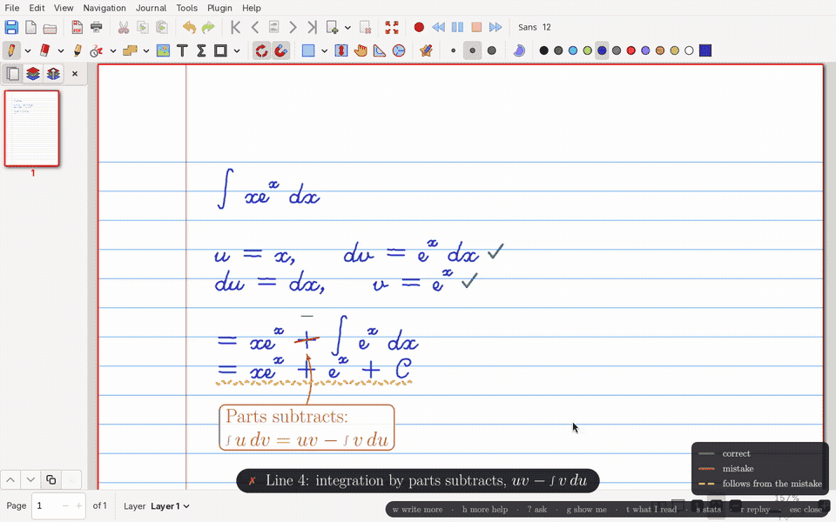Open the insert page options dropdown
The image size is (836, 522).
tap(347, 28)
